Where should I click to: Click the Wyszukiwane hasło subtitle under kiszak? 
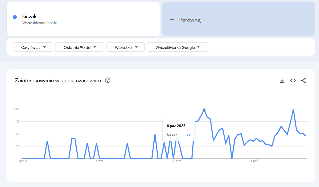coord(40,23)
